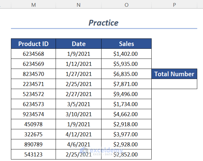Image resolution: width=203 pixels, height=161 pixels.
Task: Select sales cell $9,496.00
Action: coord(126,94)
